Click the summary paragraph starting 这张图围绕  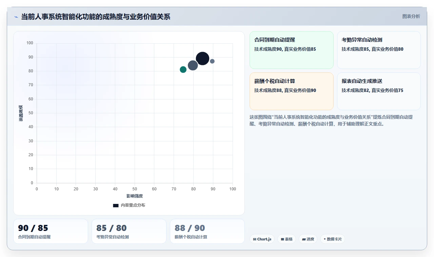[x=332, y=120]
